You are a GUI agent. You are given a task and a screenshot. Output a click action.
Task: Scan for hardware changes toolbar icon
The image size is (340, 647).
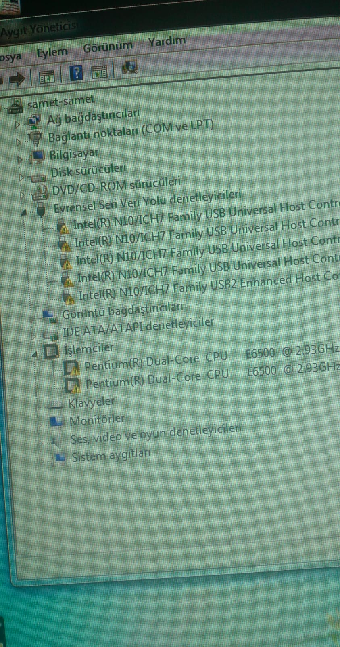[x=129, y=68]
